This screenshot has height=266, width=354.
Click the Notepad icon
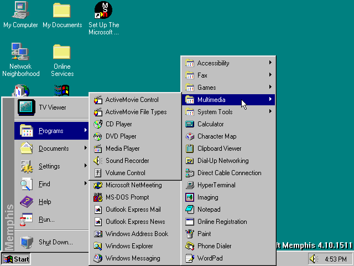pyautogui.click(x=190, y=209)
